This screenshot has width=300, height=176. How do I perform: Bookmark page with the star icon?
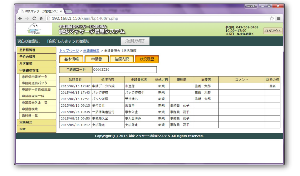272,18
